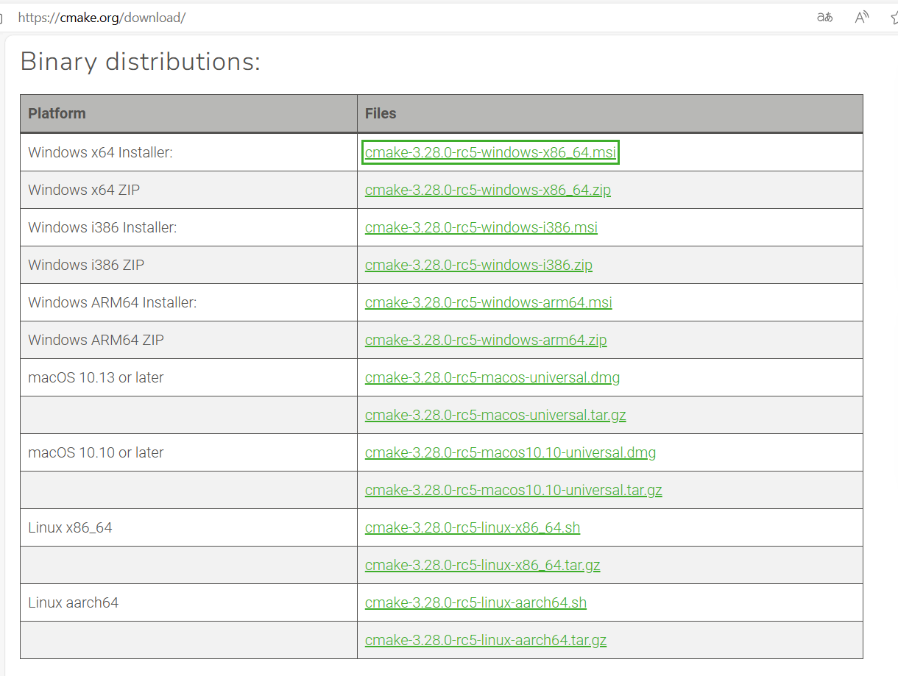Click cmake-3.28.0-rc5-windows-arm64.msi link
The height and width of the screenshot is (676, 898).
(x=488, y=302)
